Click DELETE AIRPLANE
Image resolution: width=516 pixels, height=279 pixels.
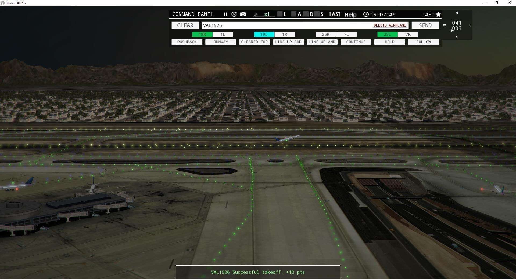click(390, 25)
